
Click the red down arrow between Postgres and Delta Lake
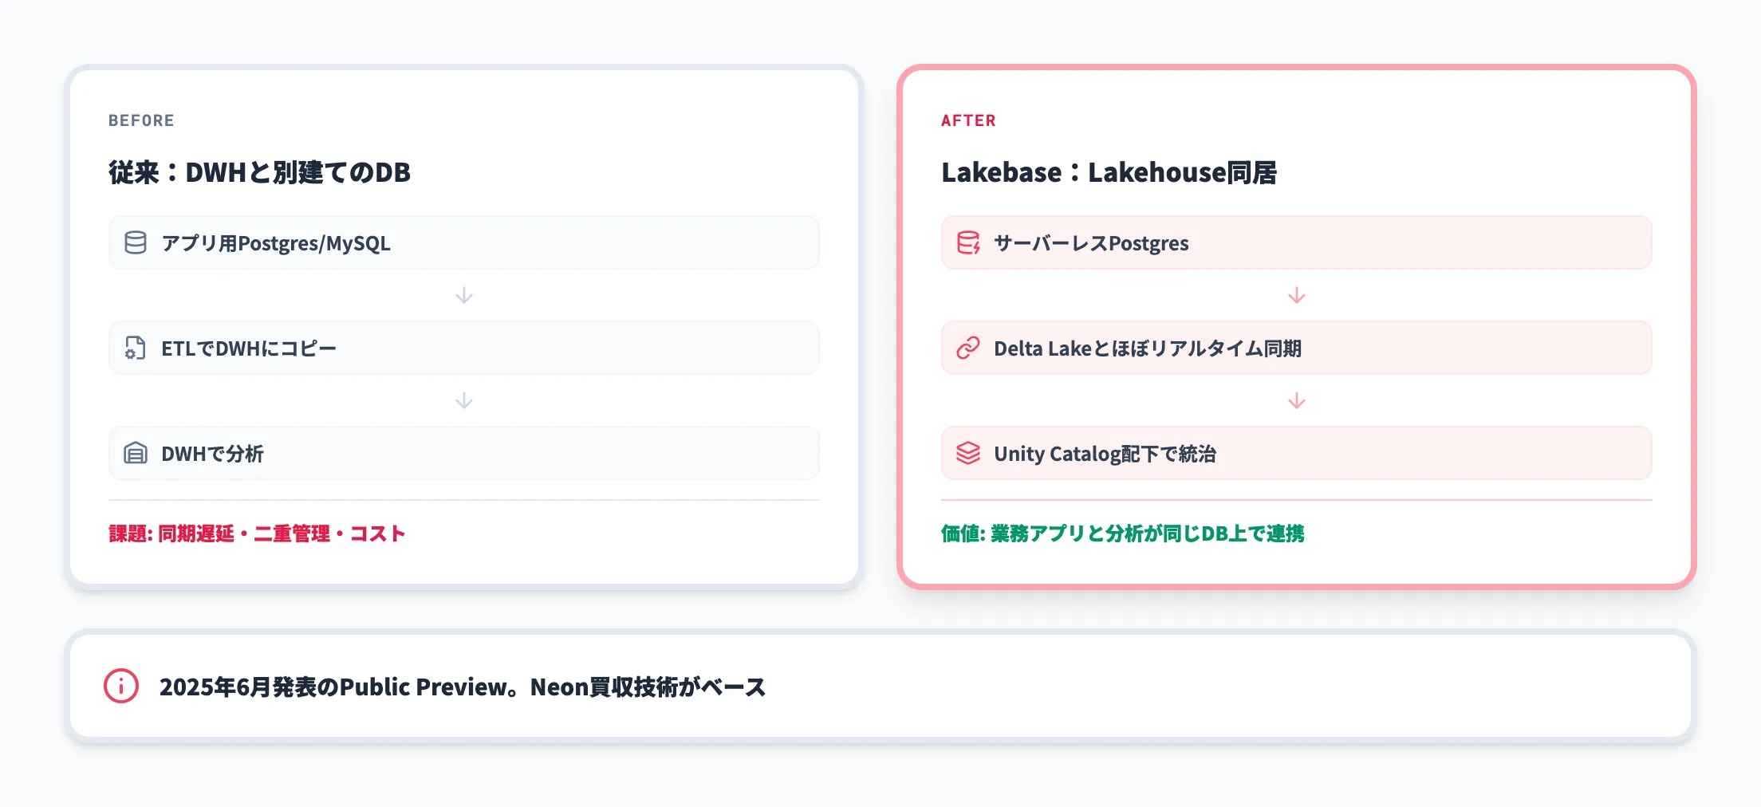[x=1297, y=296]
